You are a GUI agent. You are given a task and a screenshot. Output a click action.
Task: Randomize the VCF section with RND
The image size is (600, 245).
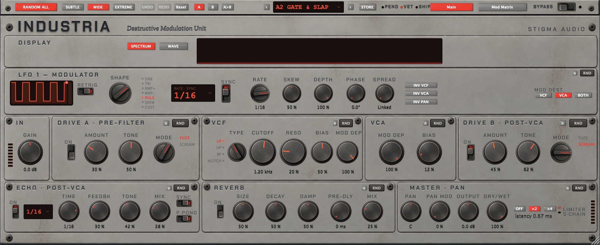click(346, 123)
